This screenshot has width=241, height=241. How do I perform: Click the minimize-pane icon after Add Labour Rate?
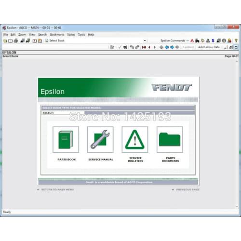click(226, 47)
